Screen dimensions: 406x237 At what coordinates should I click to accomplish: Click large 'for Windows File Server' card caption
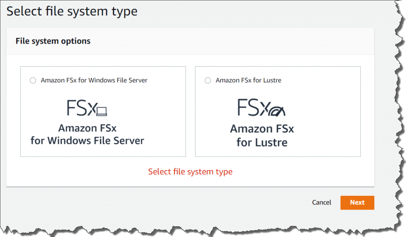click(87, 141)
